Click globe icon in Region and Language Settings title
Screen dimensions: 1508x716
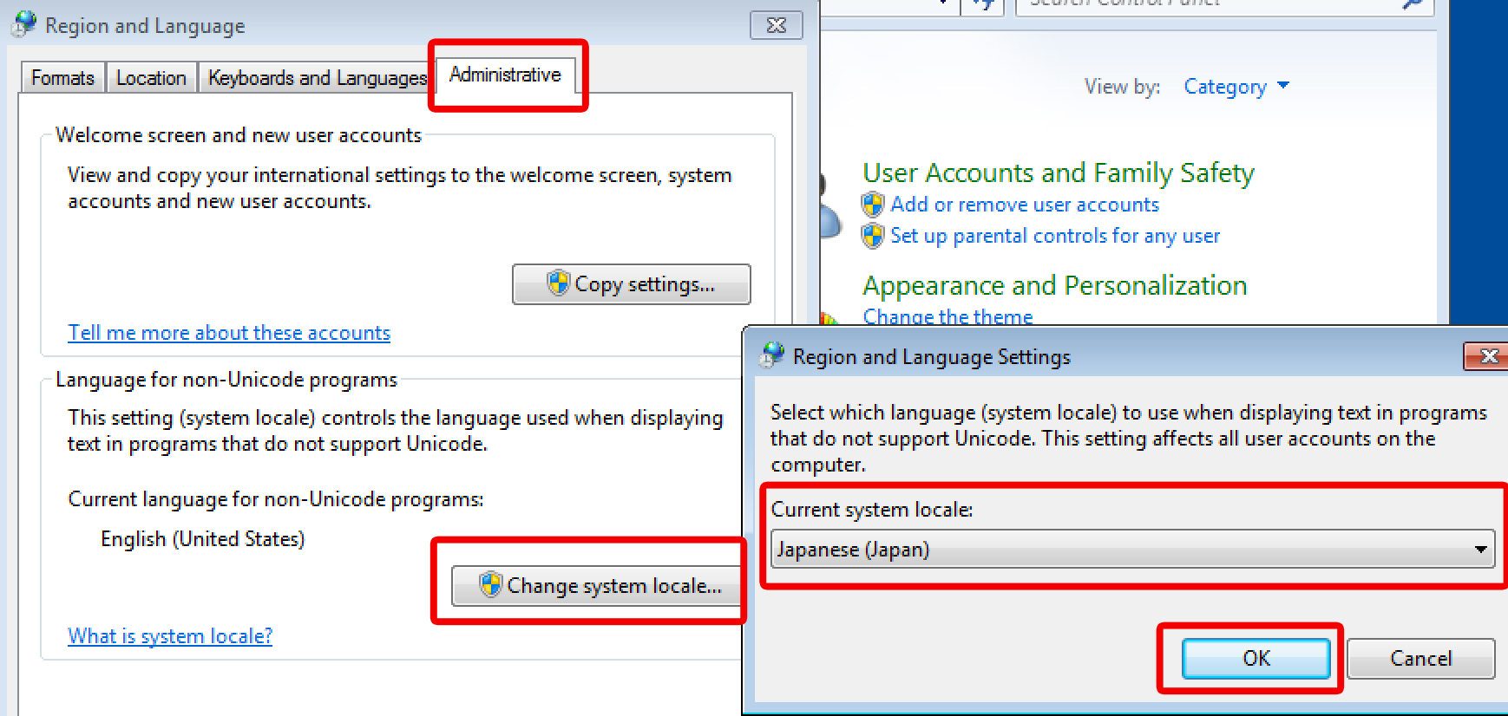pyautogui.click(x=771, y=355)
